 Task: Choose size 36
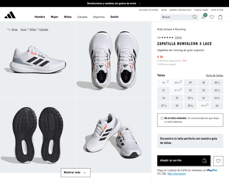[203, 98]
